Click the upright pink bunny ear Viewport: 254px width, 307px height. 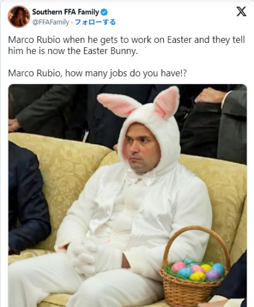click(167, 103)
